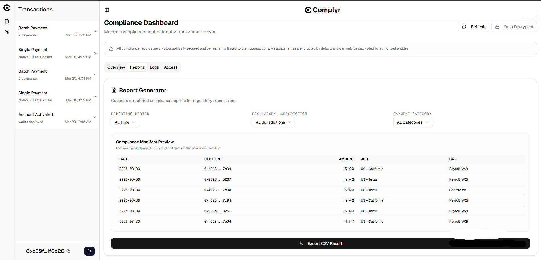
Task: Click the Complyr logo in the sidebar
Action: pyautogui.click(x=7, y=8)
